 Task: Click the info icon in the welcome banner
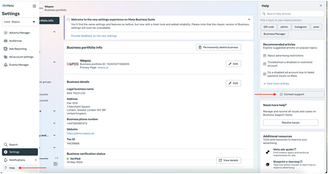pyautogui.click(x=68, y=19)
